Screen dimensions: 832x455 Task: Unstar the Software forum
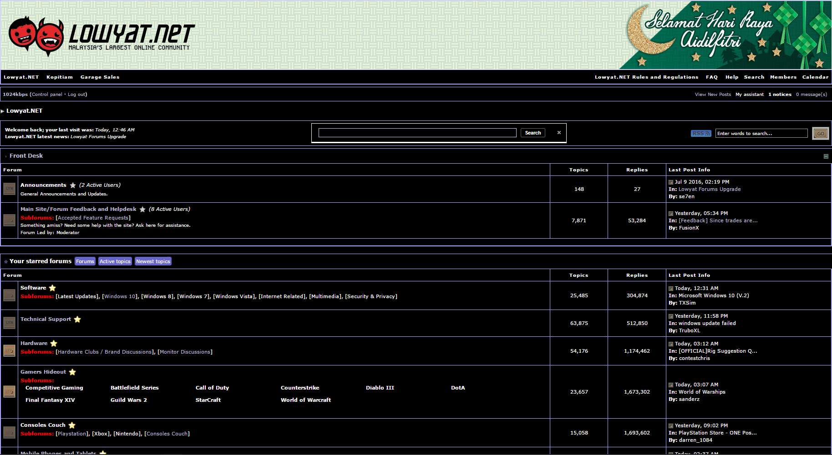pos(52,288)
